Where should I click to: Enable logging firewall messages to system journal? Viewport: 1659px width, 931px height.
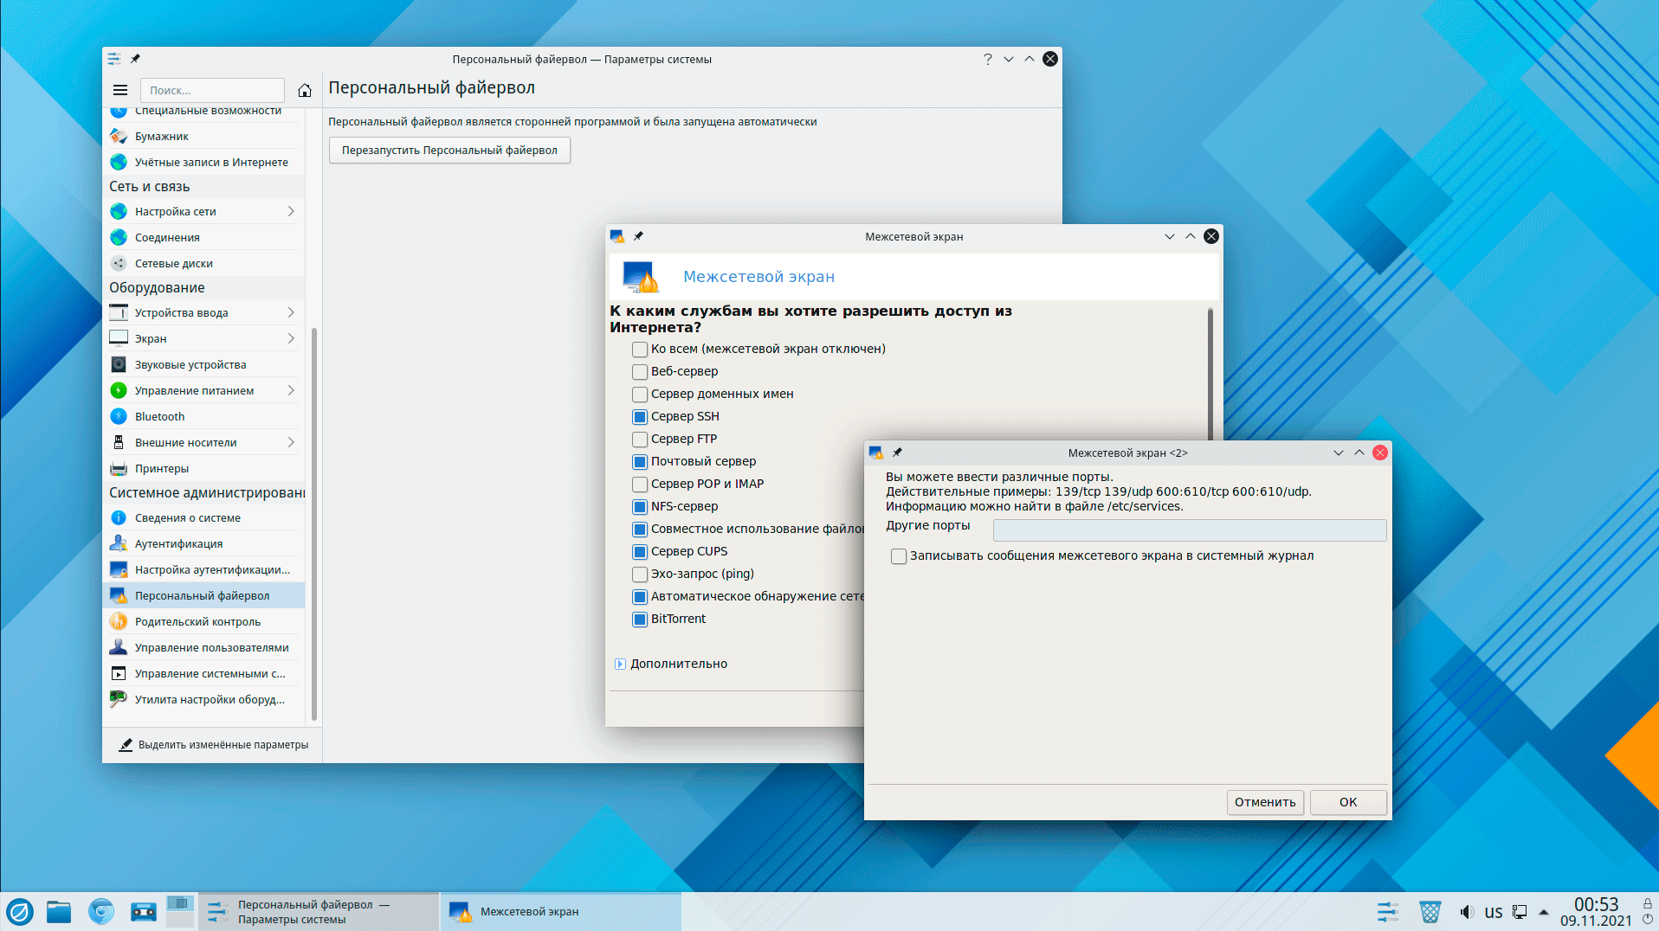point(899,556)
